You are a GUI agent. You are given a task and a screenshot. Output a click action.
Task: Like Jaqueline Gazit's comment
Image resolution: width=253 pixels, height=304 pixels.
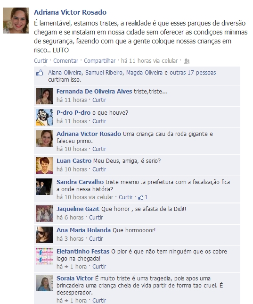tap(96, 218)
